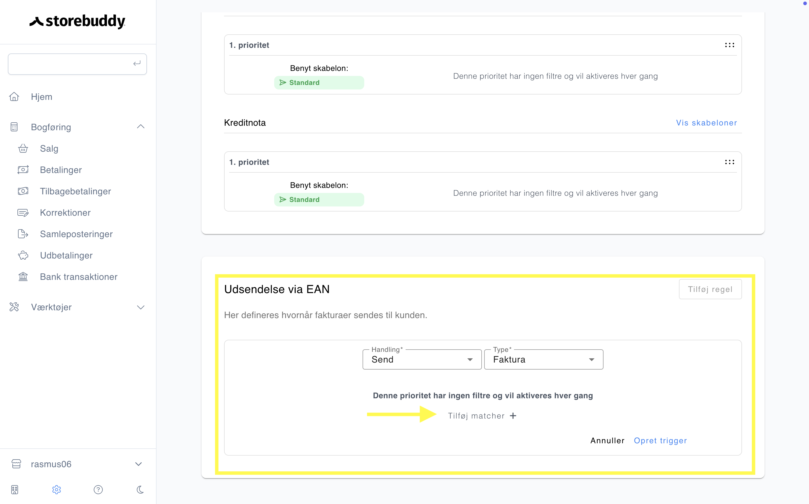The image size is (809, 504).
Task: Open Udbetalinger page
Action: point(66,255)
